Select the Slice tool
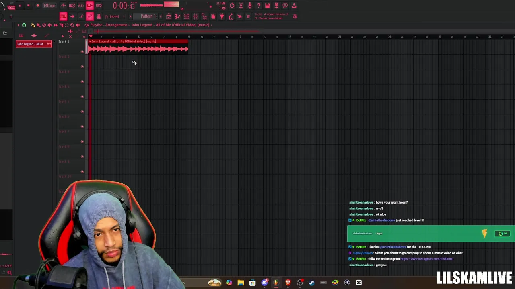515x289 pixels. pos(61,25)
